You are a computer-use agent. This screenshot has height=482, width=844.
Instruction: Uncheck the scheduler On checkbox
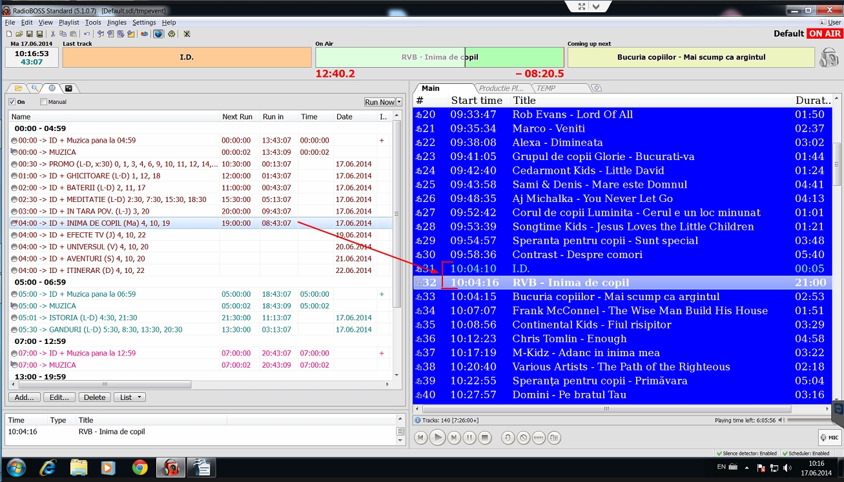click(x=12, y=102)
